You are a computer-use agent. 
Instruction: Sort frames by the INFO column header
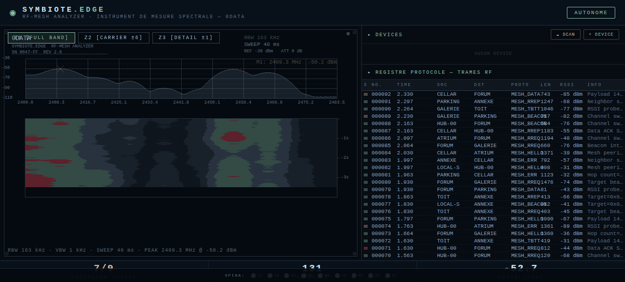[x=594, y=85]
